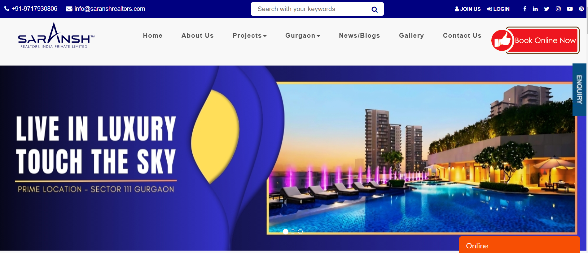Open the Twitter bird icon
Image resolution: width=588 pixels, height=253 pixels.
[546, 9]
